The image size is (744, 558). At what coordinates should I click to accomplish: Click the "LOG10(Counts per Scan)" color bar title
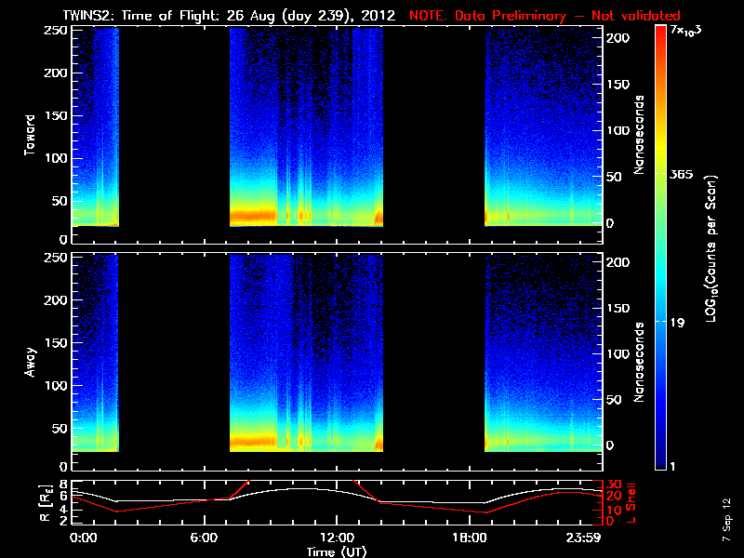click(711, 248)
